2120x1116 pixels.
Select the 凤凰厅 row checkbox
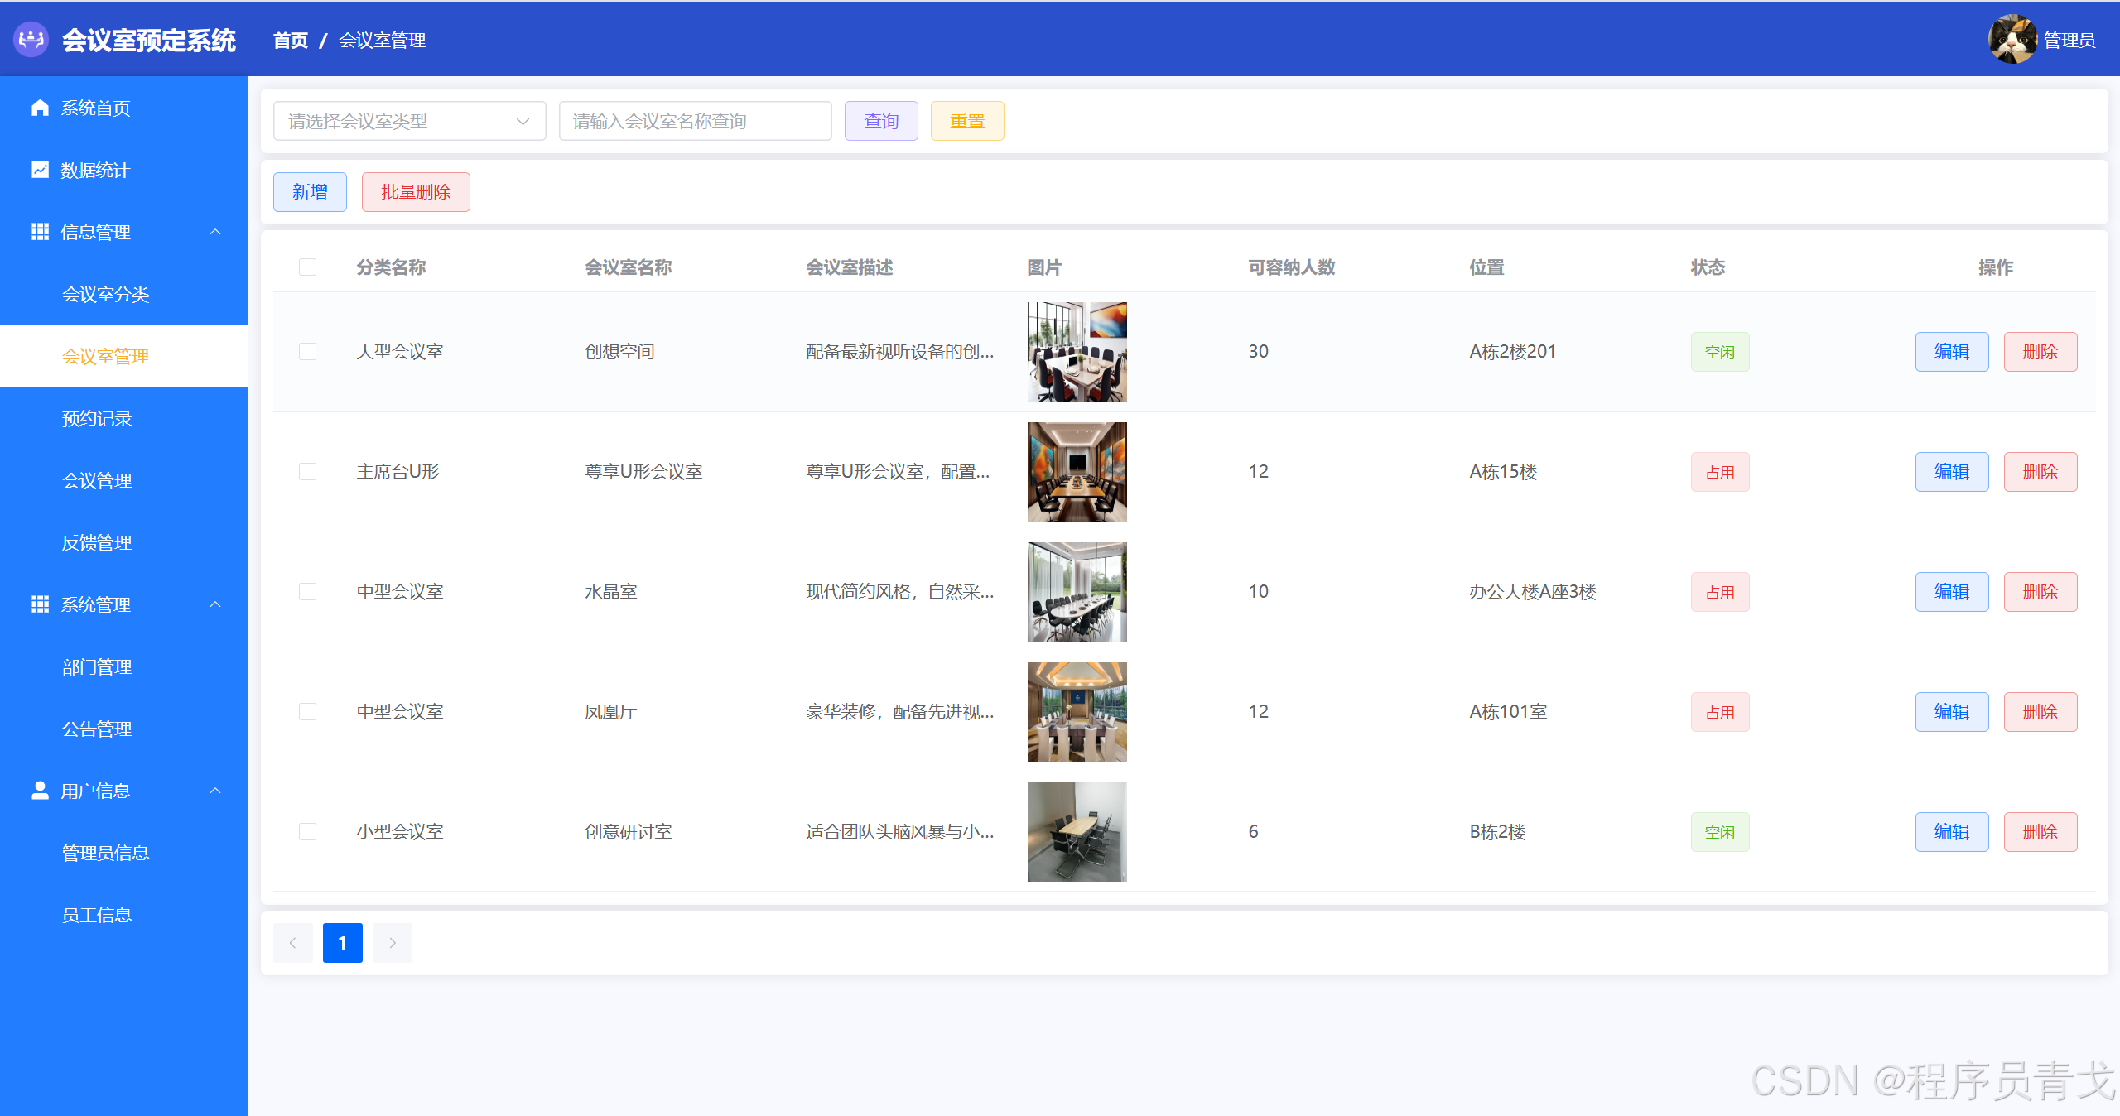[307, 711]
